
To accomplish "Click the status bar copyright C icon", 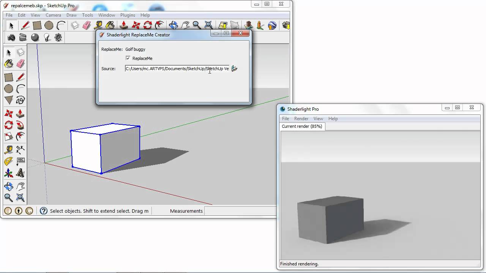I will 30,211.
